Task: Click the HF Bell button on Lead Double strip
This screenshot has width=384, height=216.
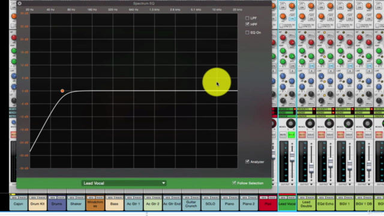Action: [311, 35]
